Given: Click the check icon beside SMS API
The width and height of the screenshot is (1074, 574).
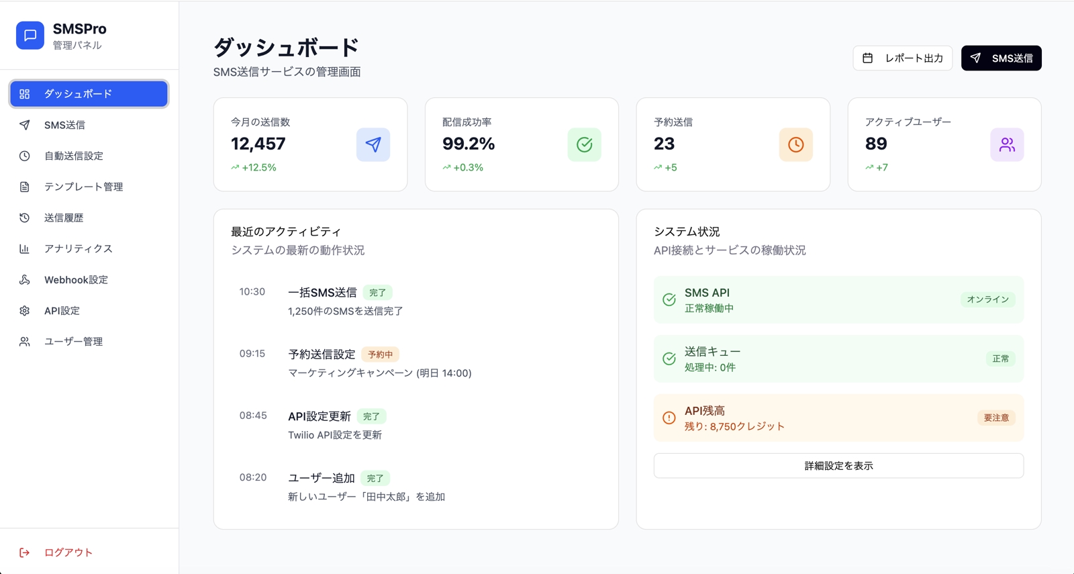Looking at the screenshot, I should click(669, 299).
